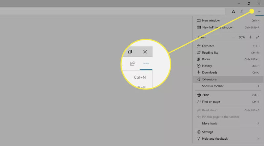Open Favorites from the menu list

(x=208, y=46)
